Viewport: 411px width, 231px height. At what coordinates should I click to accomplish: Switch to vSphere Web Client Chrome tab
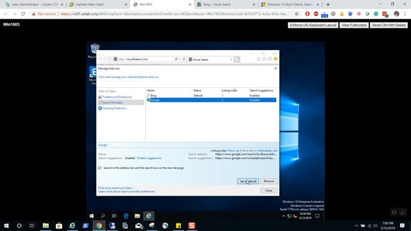pos(98,4)
